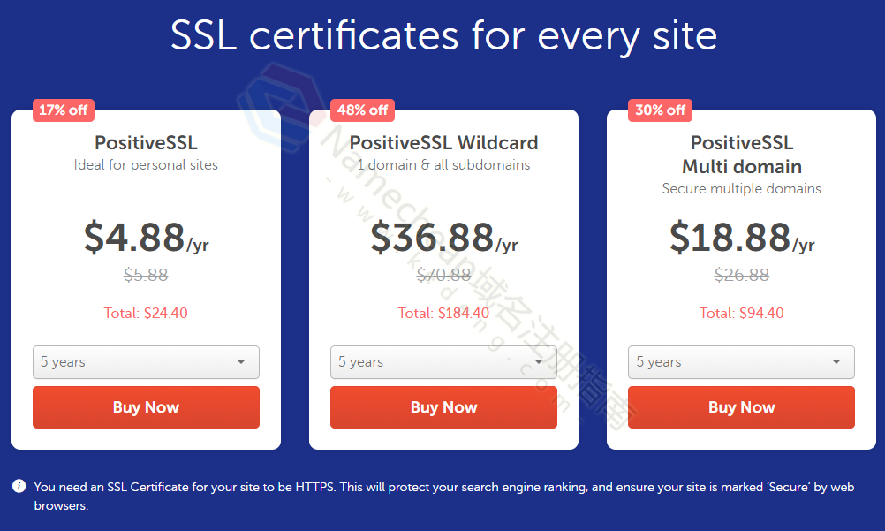The width and height of the screenshot is (885, 531).
Task: Click Buy Now for PositiveSSL Wildcard
Action: pyautogui.click(x=443, y=407)
